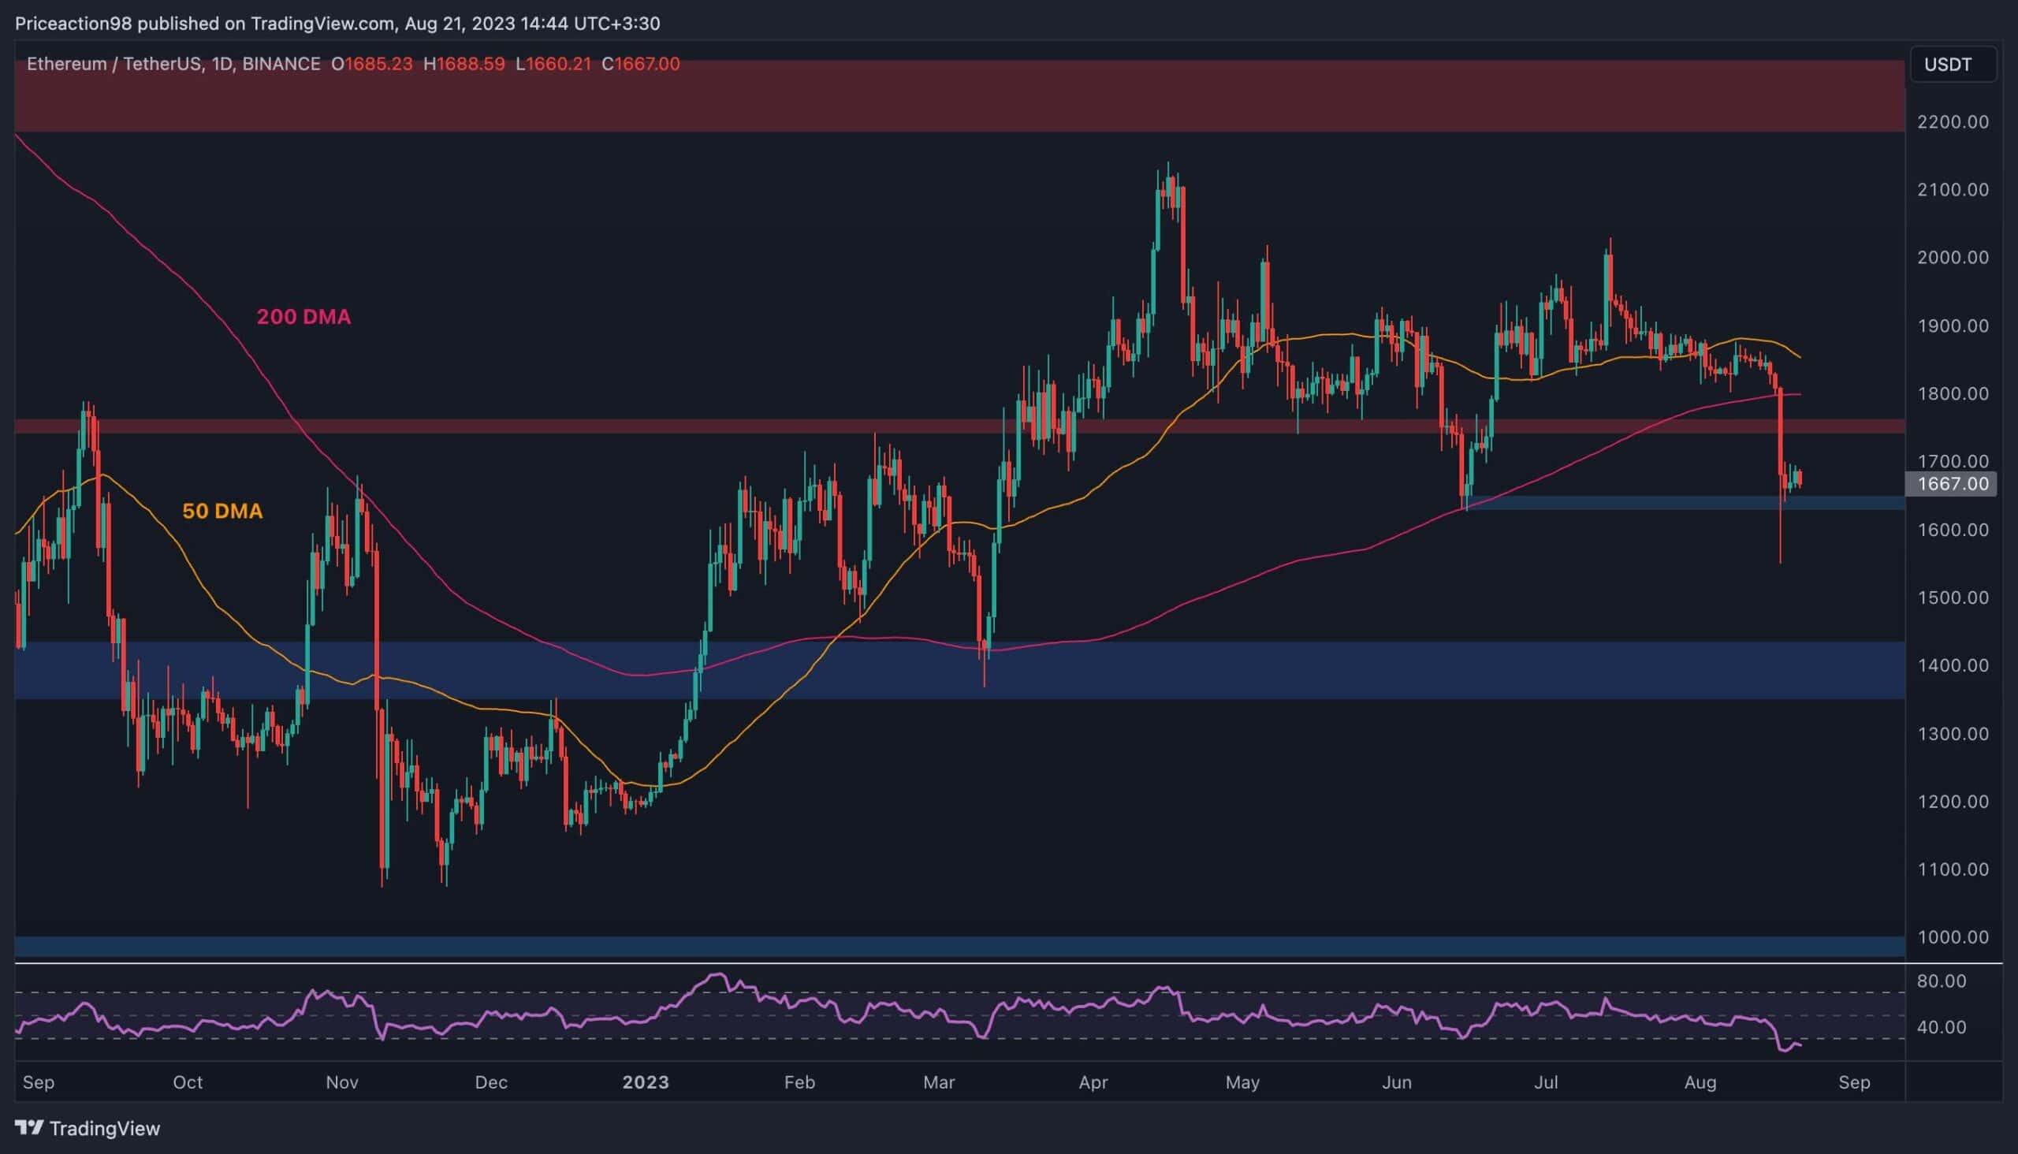Select the 50 DMA text label
Image resolution: width=2018 pixels, height=1154 pixels.
(224, 512)
